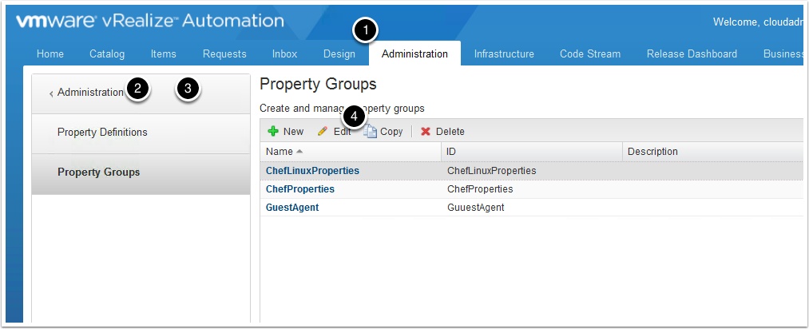The image size is (809, 329).
Task: Open the Home tab
Action: click(x=50, y=54)
